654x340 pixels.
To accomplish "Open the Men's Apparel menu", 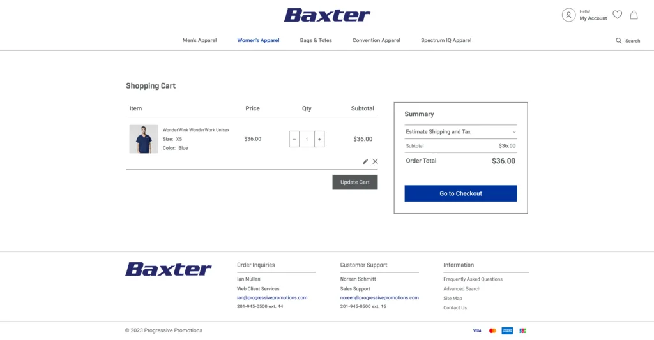I will click(199, 40).
